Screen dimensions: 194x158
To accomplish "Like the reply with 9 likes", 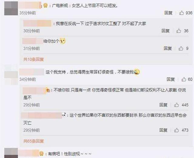I will coord(181,48).
